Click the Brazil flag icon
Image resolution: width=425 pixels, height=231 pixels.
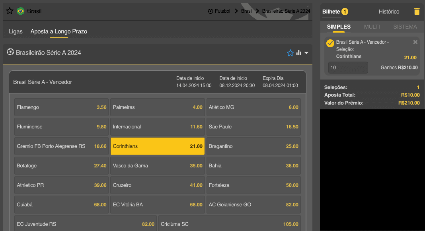(x=21, y=11)
